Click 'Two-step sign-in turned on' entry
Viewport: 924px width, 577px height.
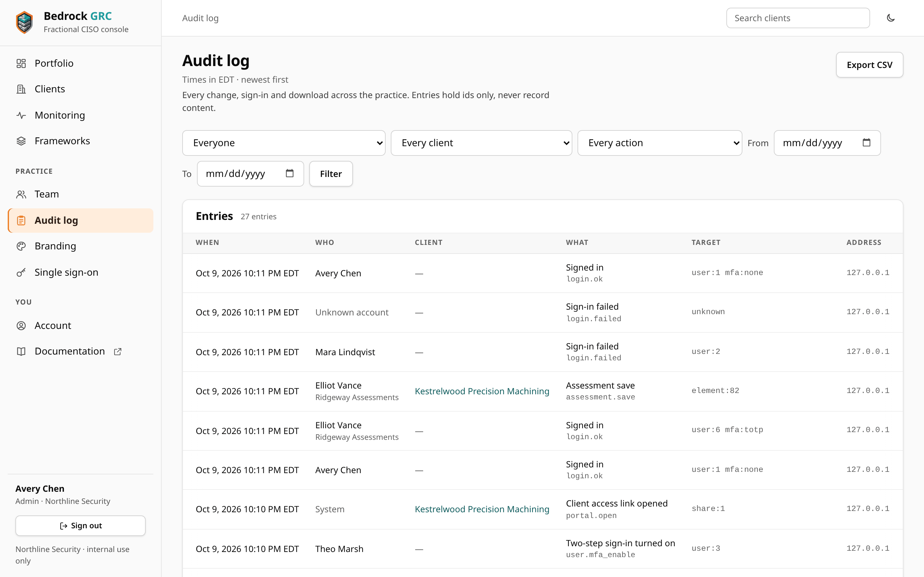(620, 543)
